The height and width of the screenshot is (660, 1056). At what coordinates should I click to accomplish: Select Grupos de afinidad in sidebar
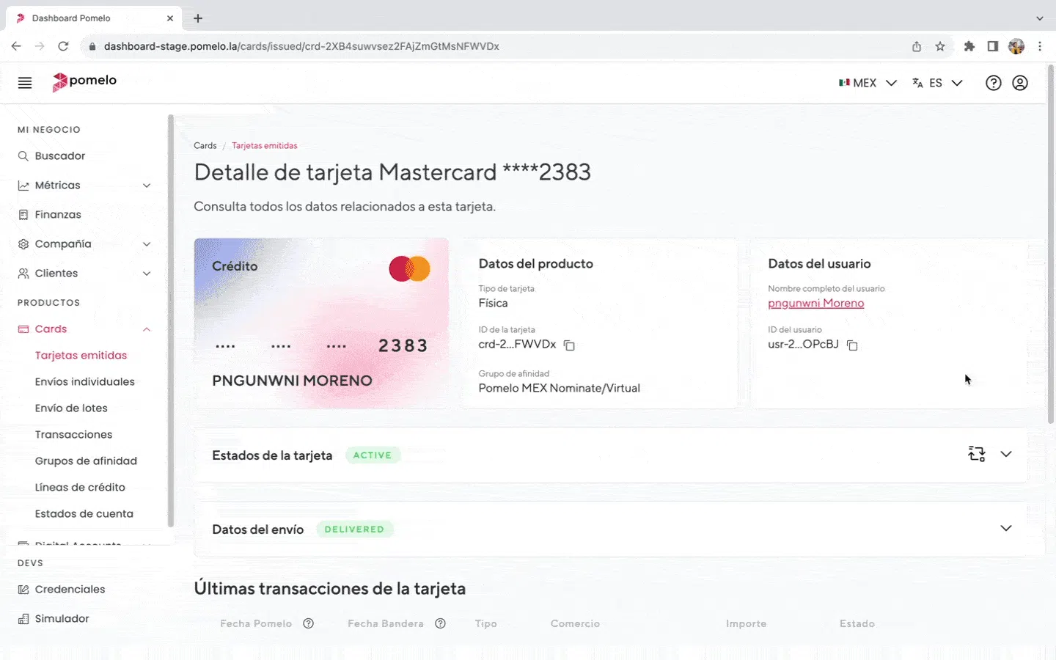tap(86, 461)
